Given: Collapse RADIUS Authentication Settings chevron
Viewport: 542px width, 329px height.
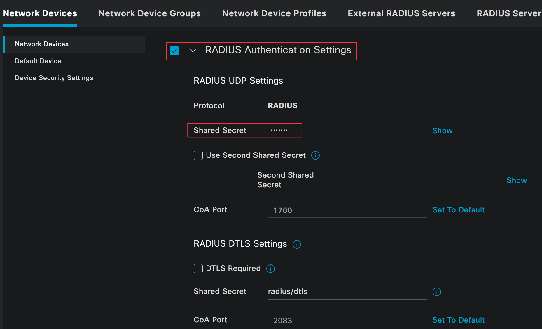Looking at the screenshot, I should tap(193, 50).
